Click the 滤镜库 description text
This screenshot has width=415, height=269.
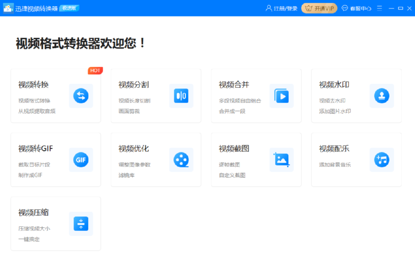pos(126,175)
